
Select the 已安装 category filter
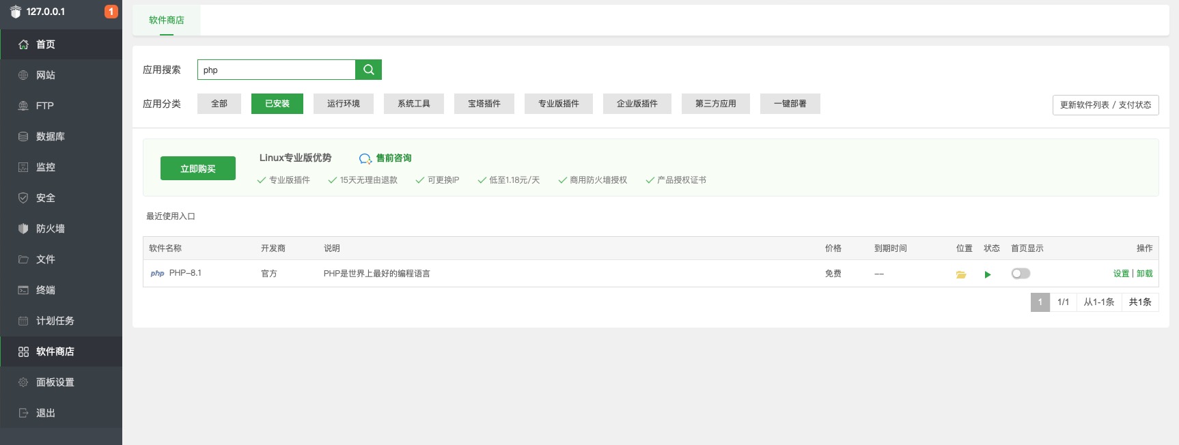point(277,104)
